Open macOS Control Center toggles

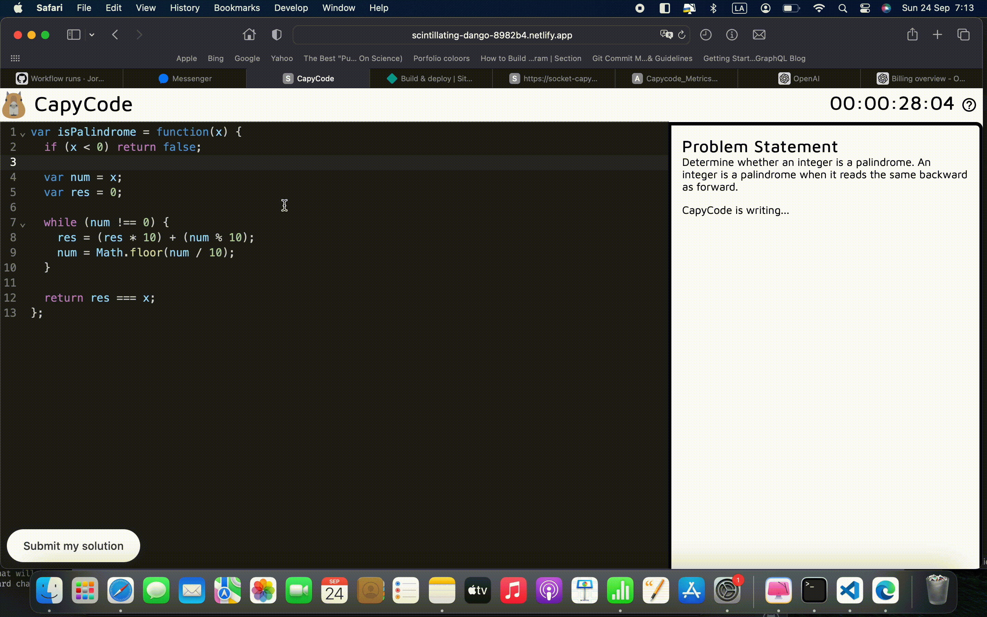coord(865,8)
